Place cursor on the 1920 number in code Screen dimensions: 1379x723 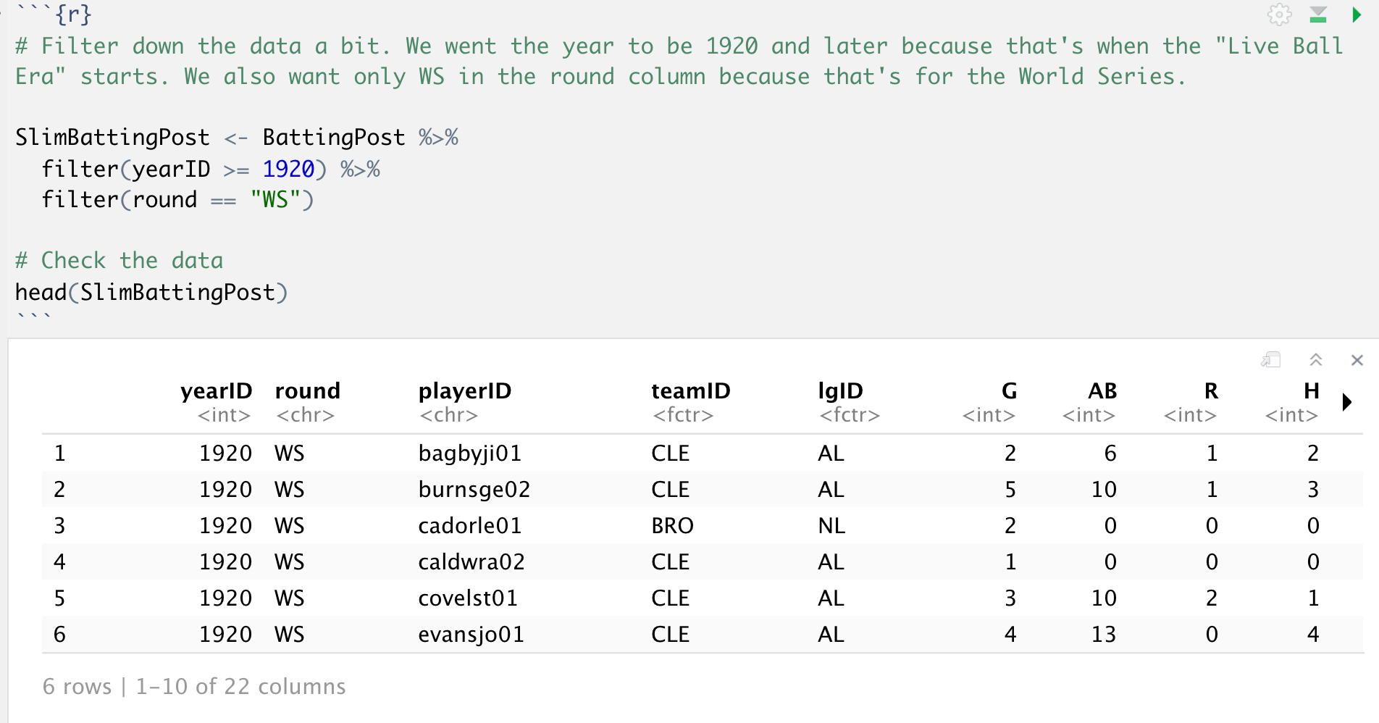pos(288,170)
